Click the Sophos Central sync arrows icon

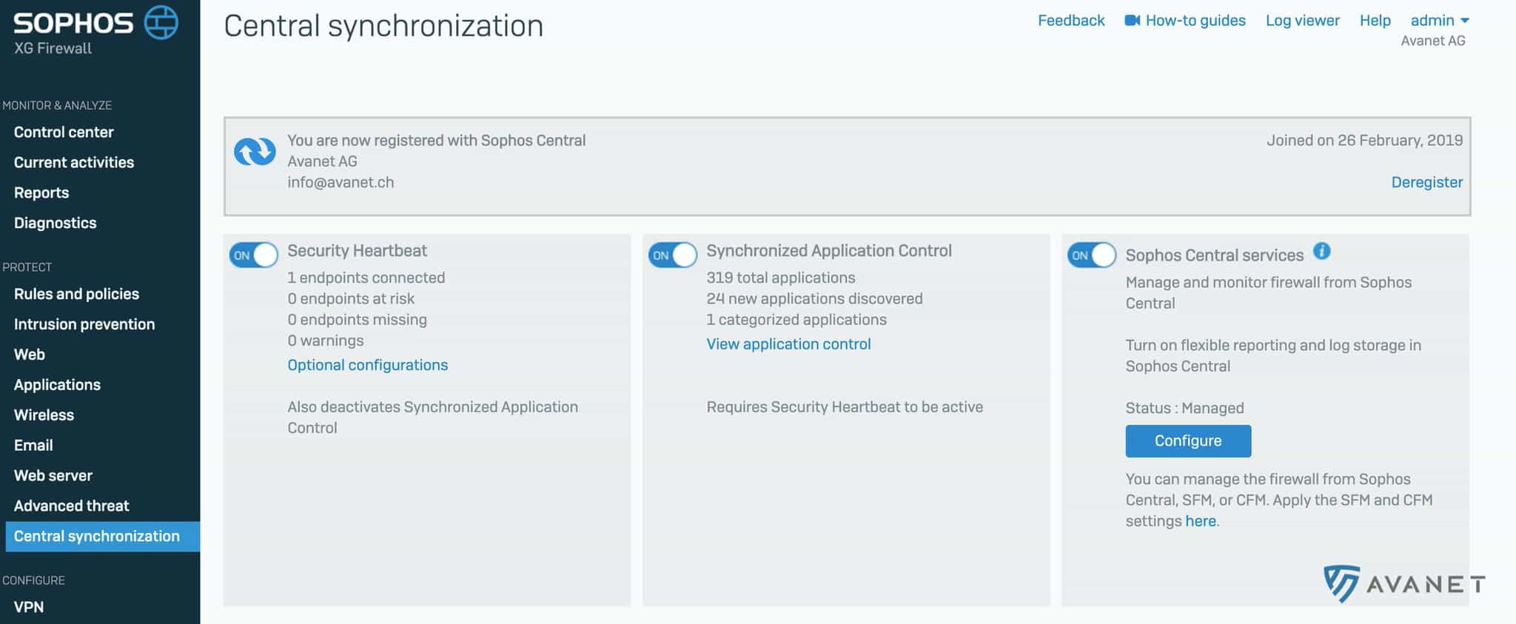[255, 152]
